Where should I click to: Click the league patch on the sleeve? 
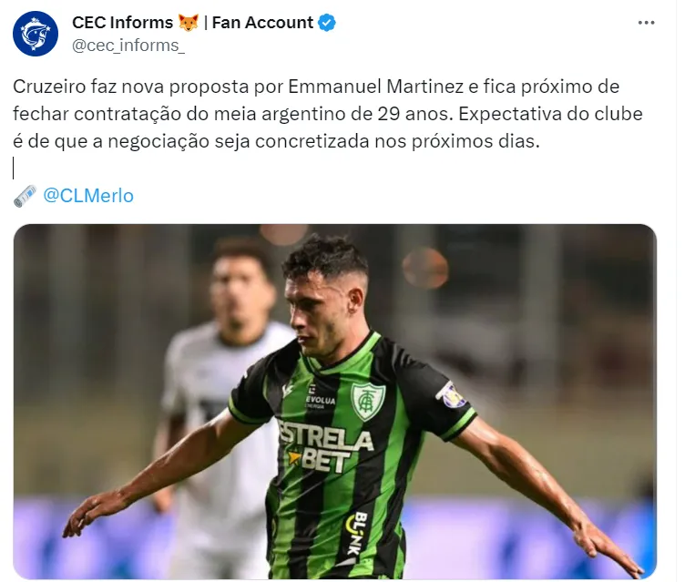(453, 395)
